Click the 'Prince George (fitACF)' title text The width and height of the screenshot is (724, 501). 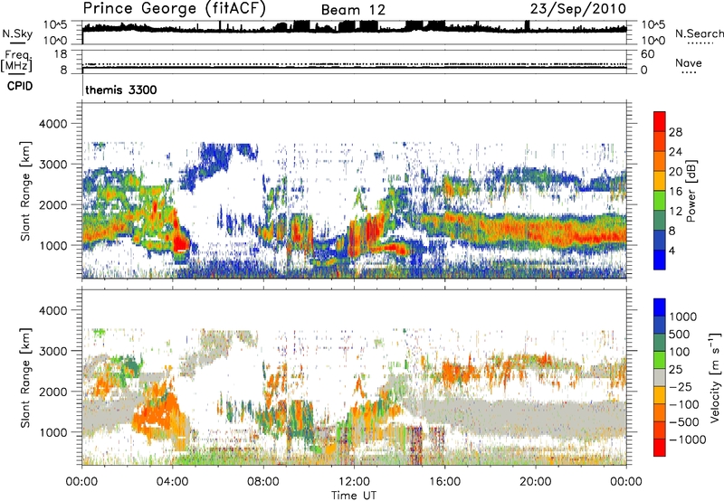175,9
